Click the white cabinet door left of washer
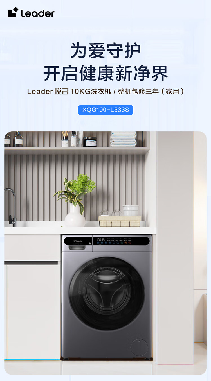This screenshot has width=211, height=381. [34, 312]
